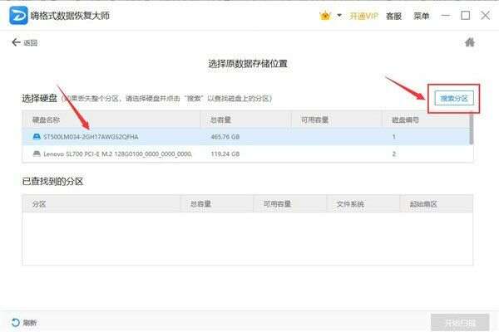
Task: Click the VIP crown icon
Action: [x=324, y=15]
